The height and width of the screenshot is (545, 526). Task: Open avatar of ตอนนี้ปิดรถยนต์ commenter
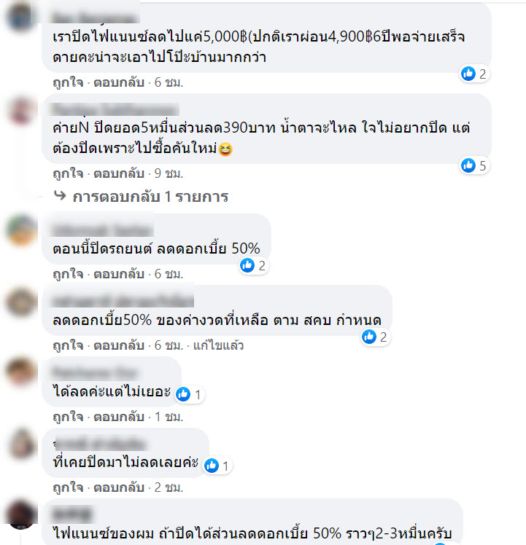click(x=22, y=230)
